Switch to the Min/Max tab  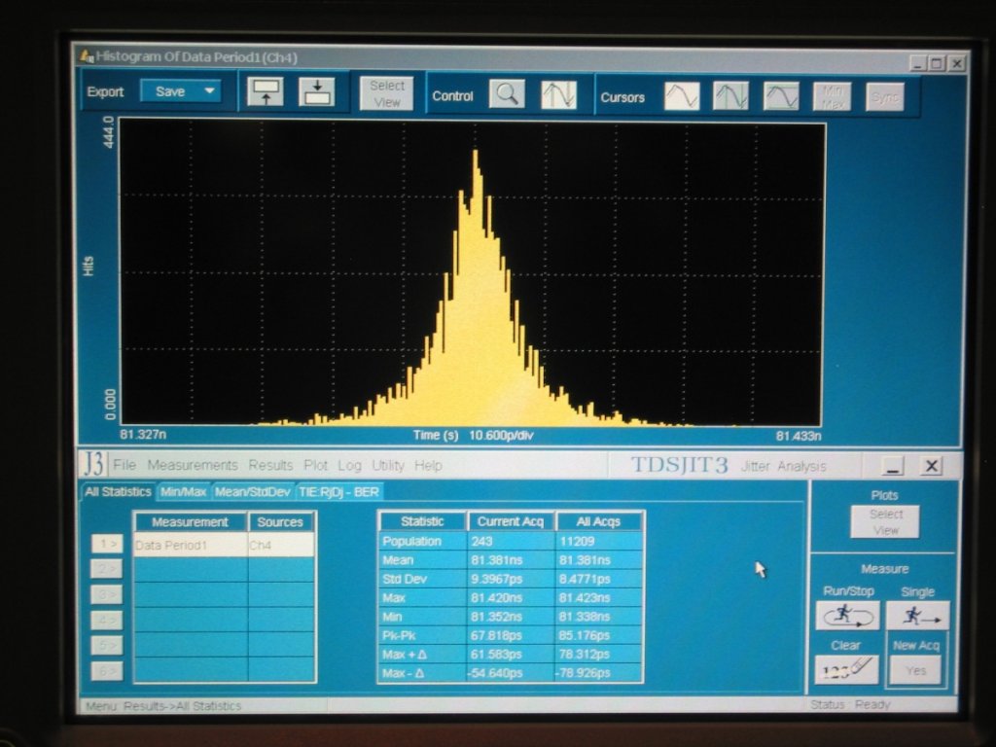coord(183,492)
